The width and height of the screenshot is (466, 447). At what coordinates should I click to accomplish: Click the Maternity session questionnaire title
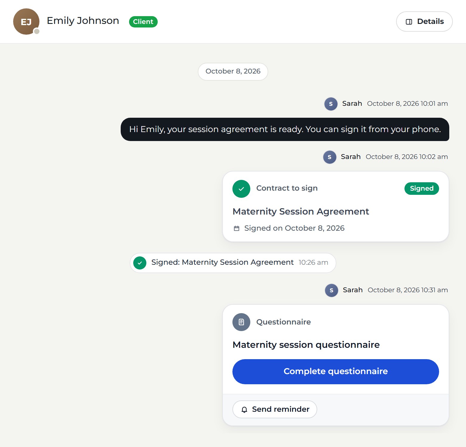306,345
